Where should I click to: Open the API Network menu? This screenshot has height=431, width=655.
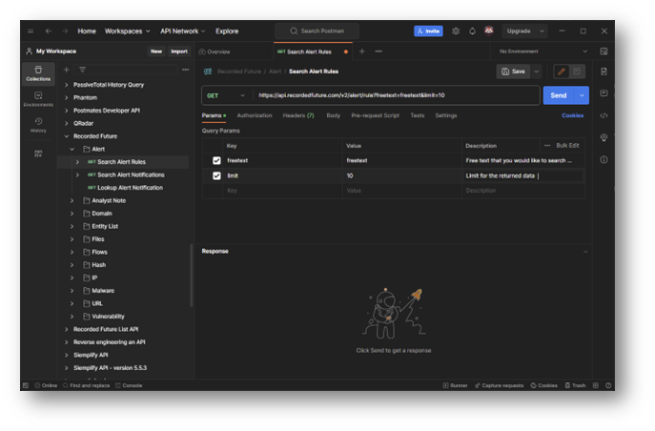pos(182,31)
